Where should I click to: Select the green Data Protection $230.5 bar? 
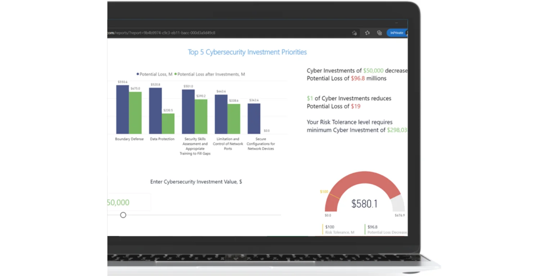(168, 124)
